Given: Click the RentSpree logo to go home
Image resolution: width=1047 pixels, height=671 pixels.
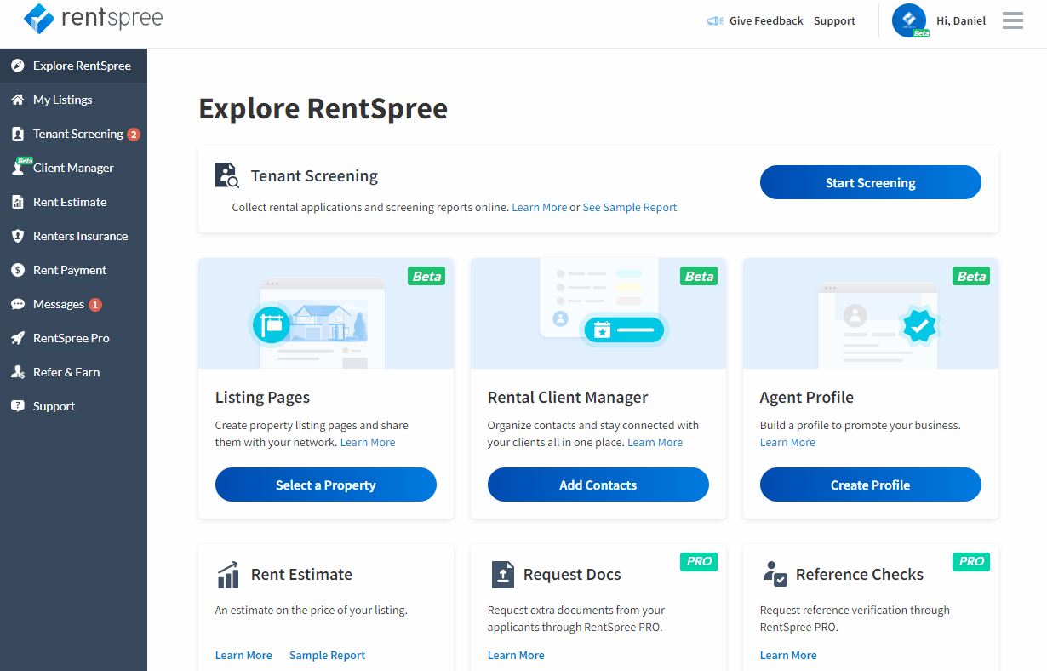Looking at the screenshot, I should [94, 18].
